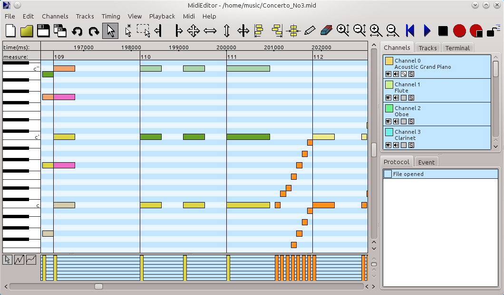Pick the pencil tool for new notes

pyautogui.click(x=310, y=31)
